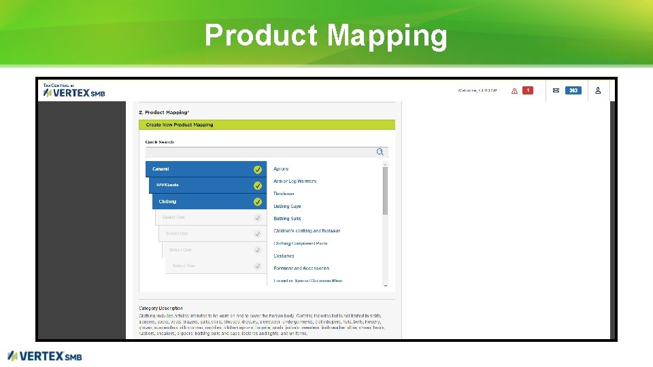Click the blue message count badge

click(573, 90)
